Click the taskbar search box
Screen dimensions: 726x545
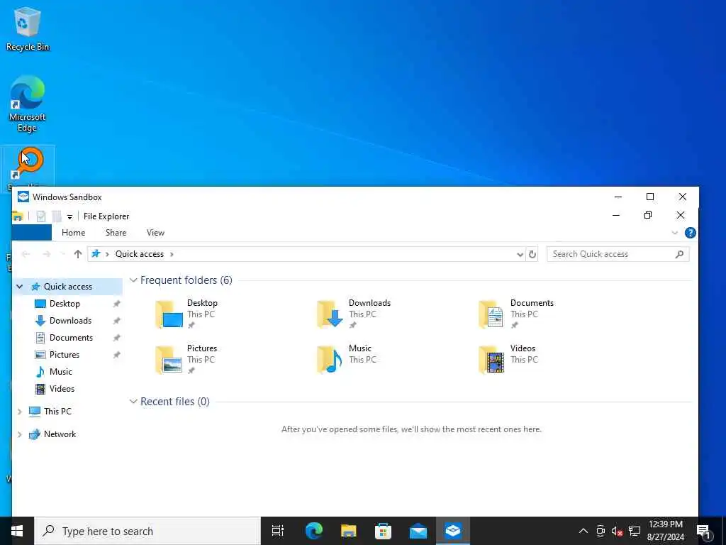click(147, 531)
